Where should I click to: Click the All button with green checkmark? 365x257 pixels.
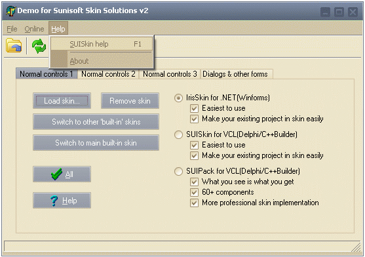(x=62, y=174)
